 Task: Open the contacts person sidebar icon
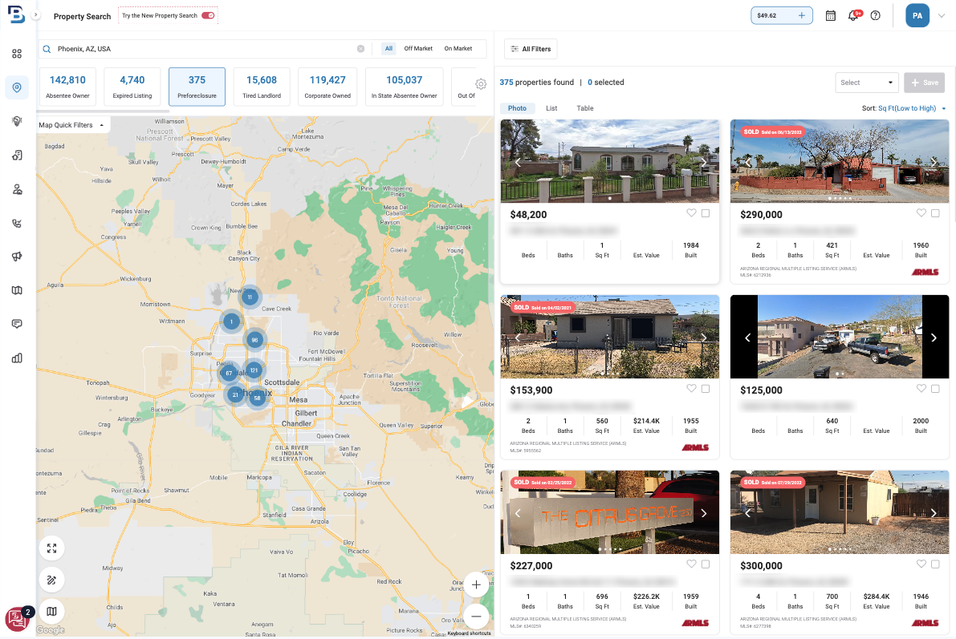click(x=17, y=189)
